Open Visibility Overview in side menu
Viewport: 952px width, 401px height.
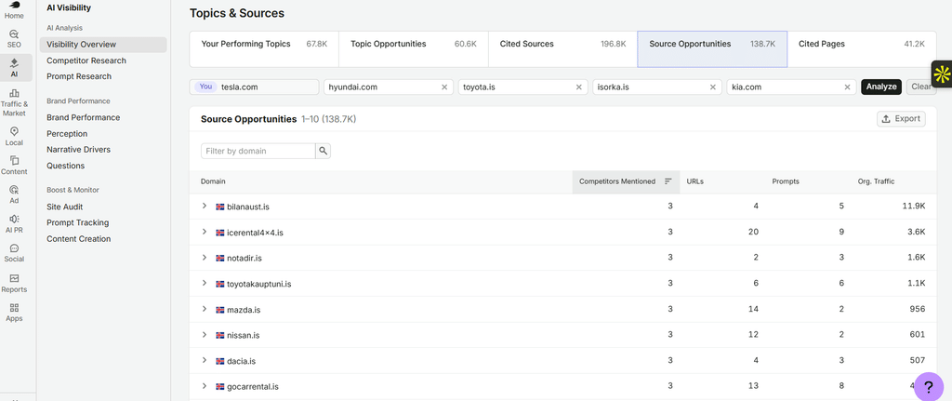point(102,45)
